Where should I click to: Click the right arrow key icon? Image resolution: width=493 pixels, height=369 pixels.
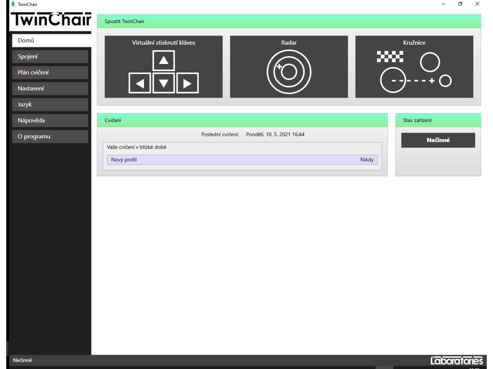[x=187, y=83]
